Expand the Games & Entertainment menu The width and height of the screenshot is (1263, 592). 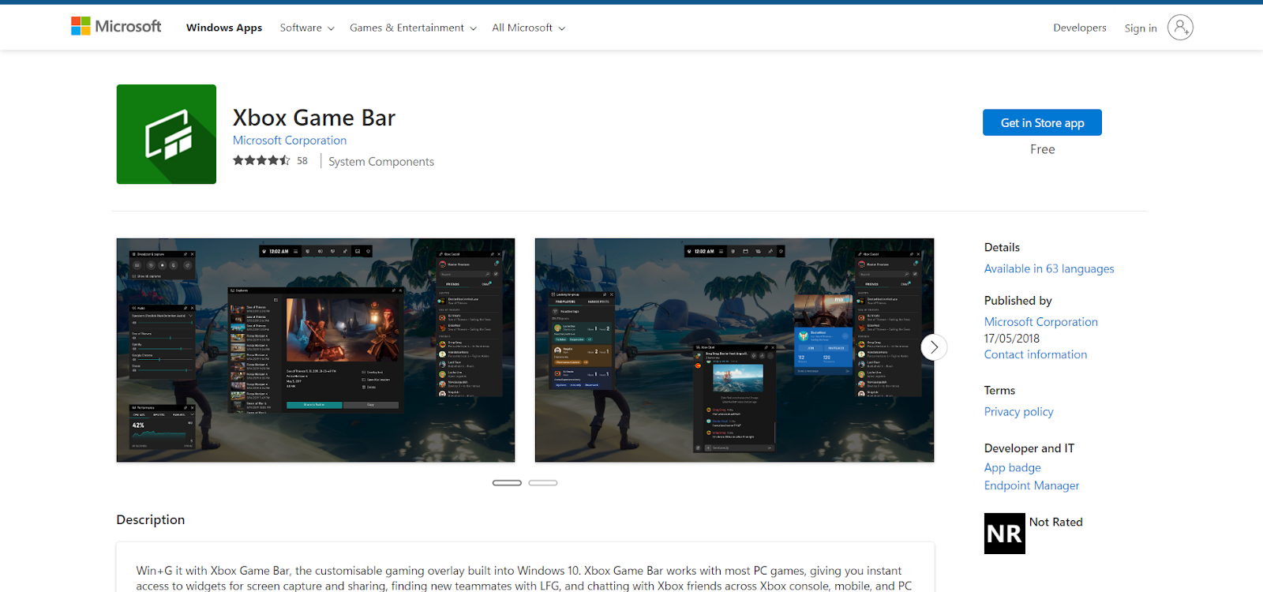click(x=413, y=28)
